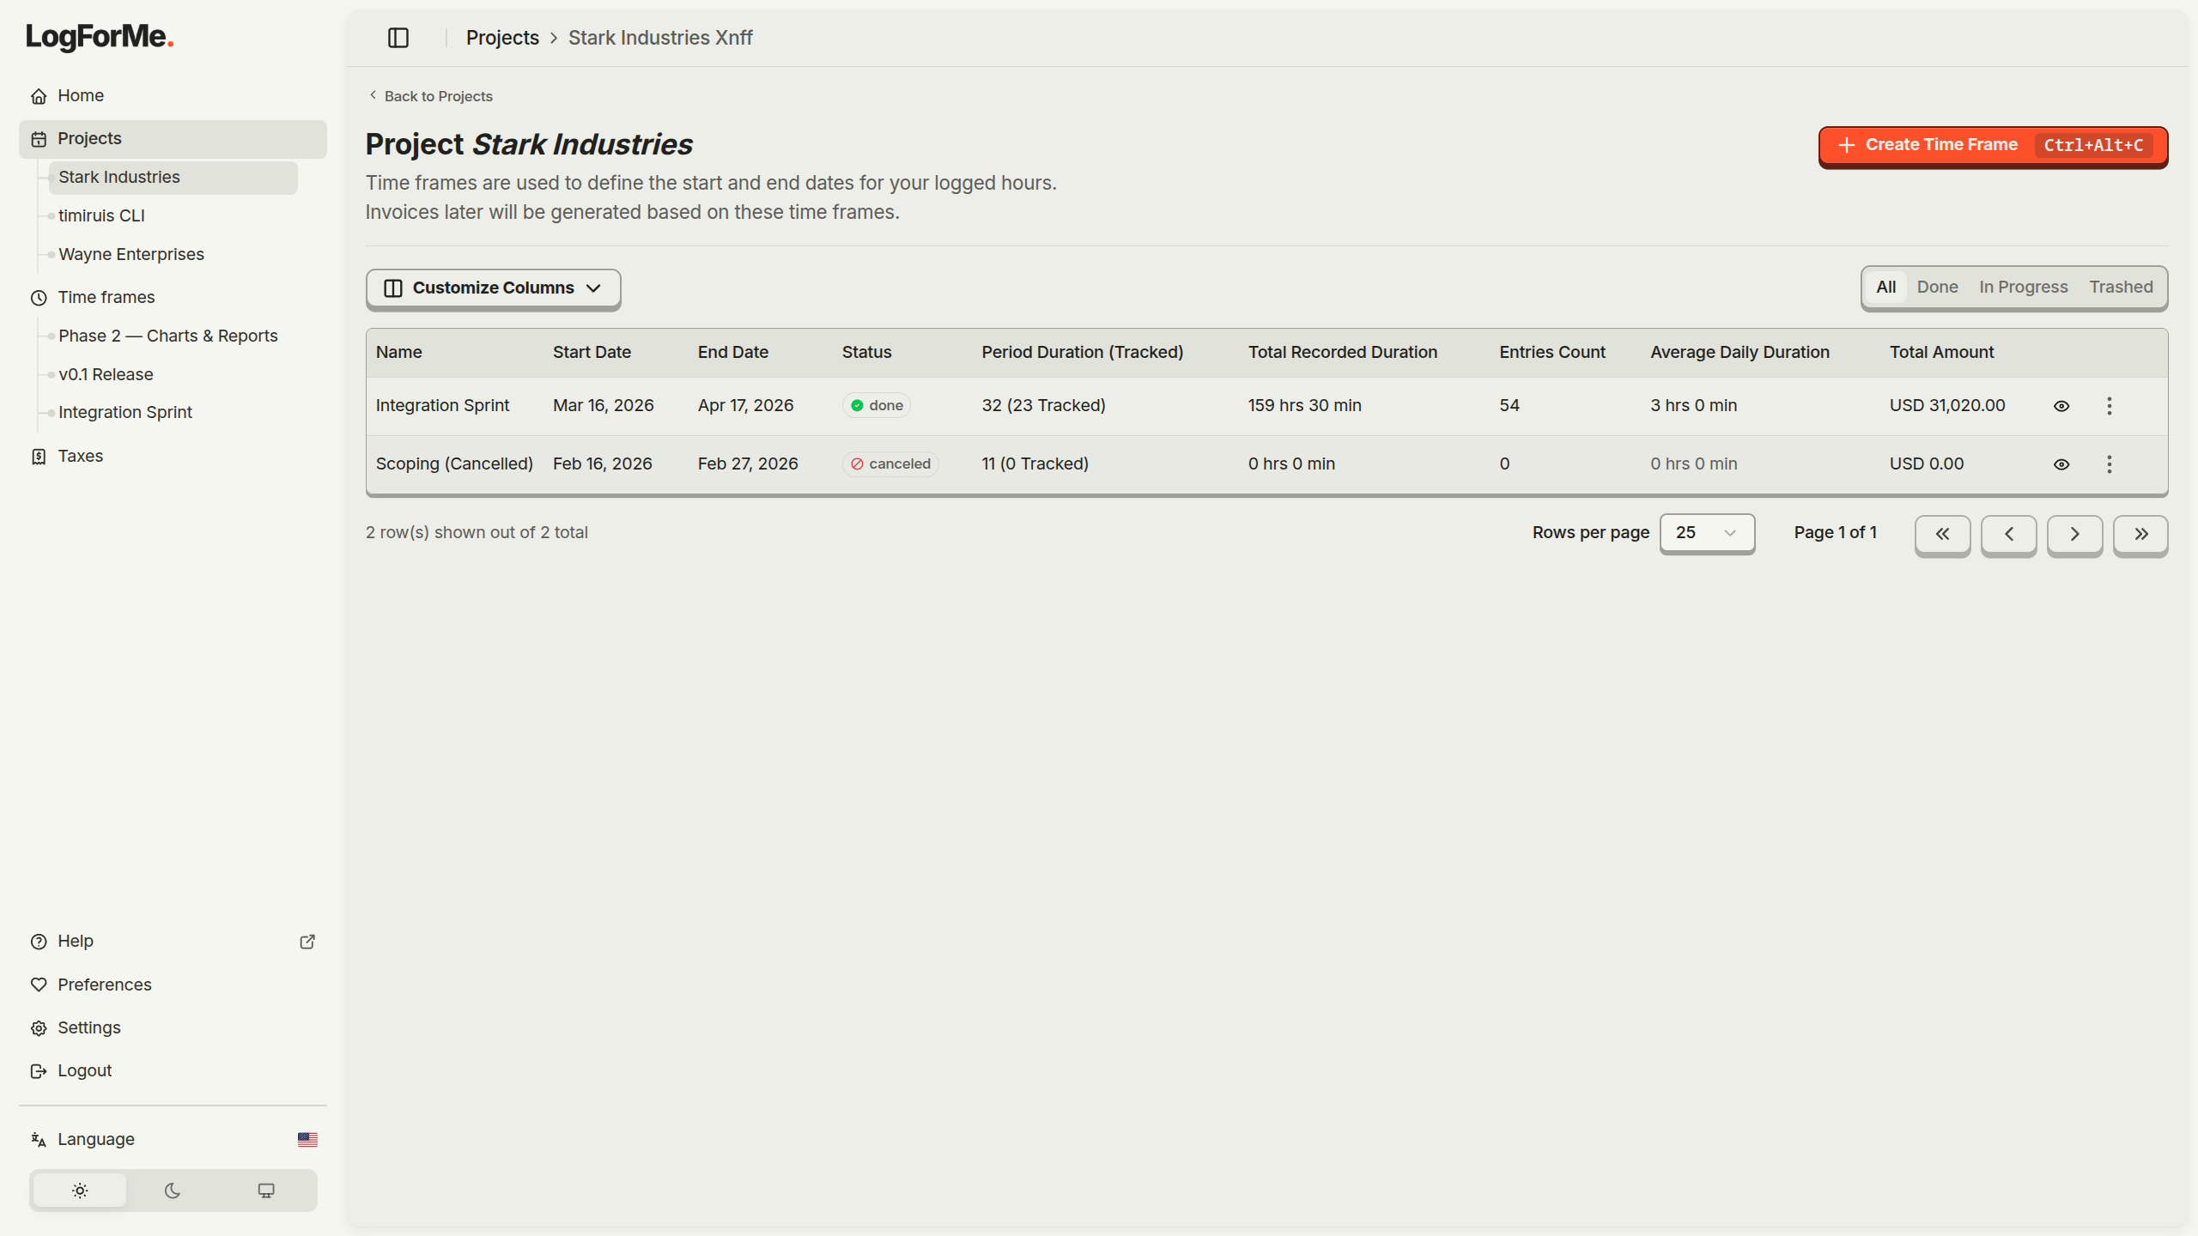
Task: Select light theme sun toggle
Action: point(80,1191)
